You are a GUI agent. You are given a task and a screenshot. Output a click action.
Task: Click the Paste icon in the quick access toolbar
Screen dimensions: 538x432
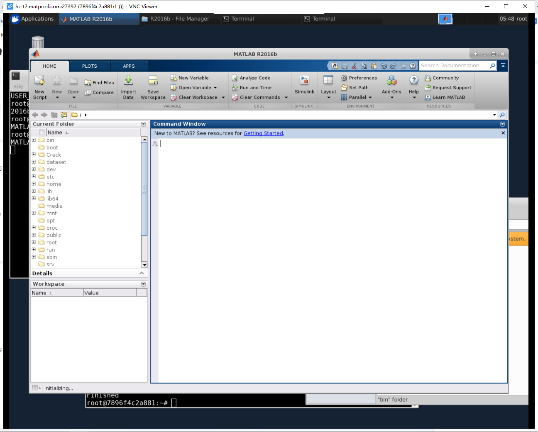374,66
